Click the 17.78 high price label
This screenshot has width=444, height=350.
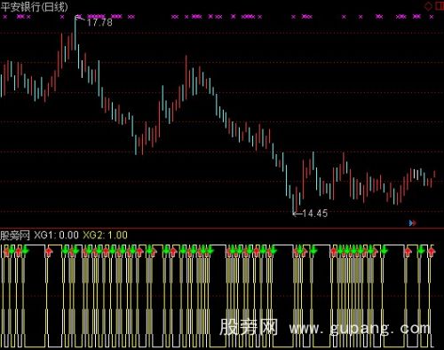99,22
